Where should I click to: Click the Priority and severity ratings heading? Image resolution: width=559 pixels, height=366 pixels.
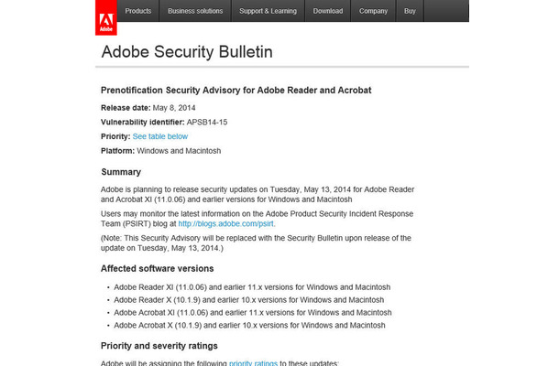[x=159, y=346]
